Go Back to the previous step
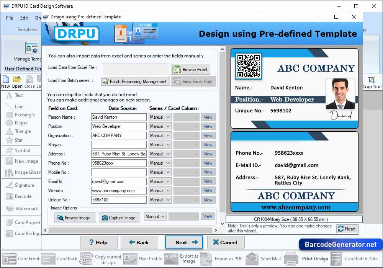 [x=139, y=242]
